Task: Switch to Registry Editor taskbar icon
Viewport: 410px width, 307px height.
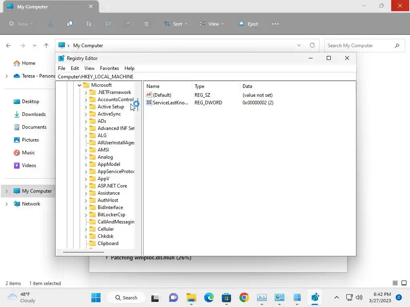Action: tap(315, 297)
